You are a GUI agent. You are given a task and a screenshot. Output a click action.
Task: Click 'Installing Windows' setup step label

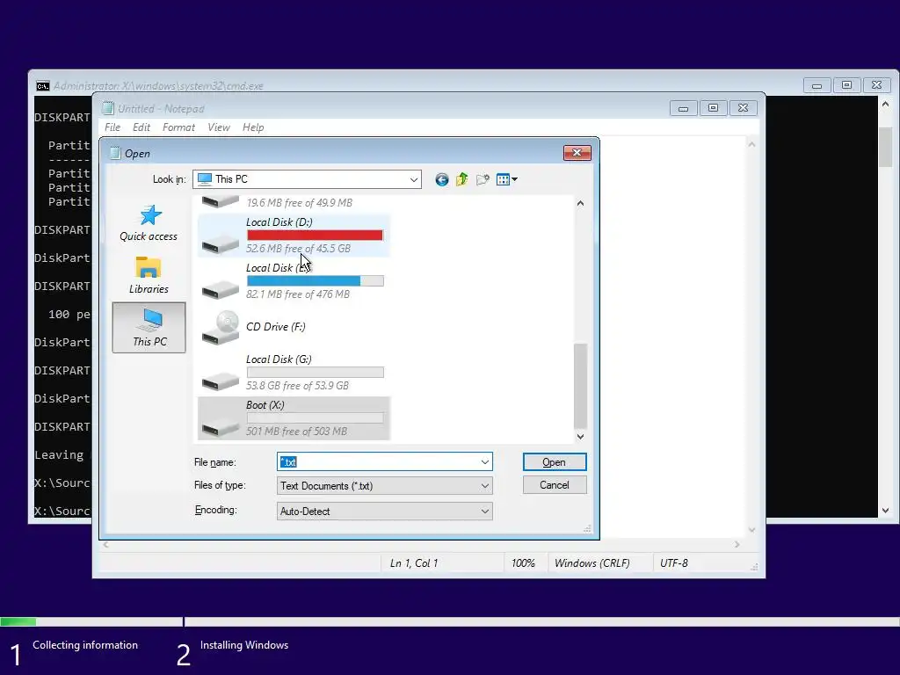(244, 645)
